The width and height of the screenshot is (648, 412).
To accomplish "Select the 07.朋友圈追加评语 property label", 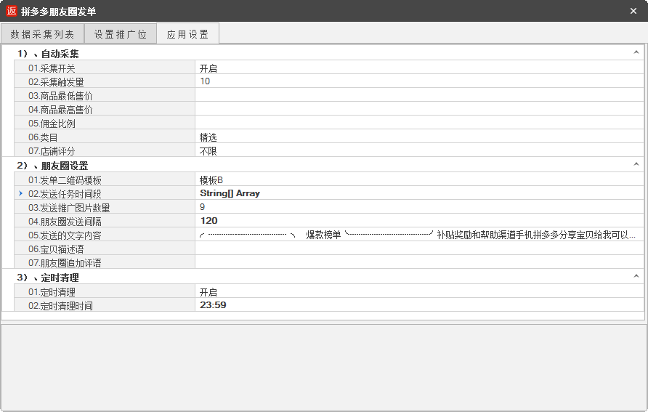I will 65,263.
